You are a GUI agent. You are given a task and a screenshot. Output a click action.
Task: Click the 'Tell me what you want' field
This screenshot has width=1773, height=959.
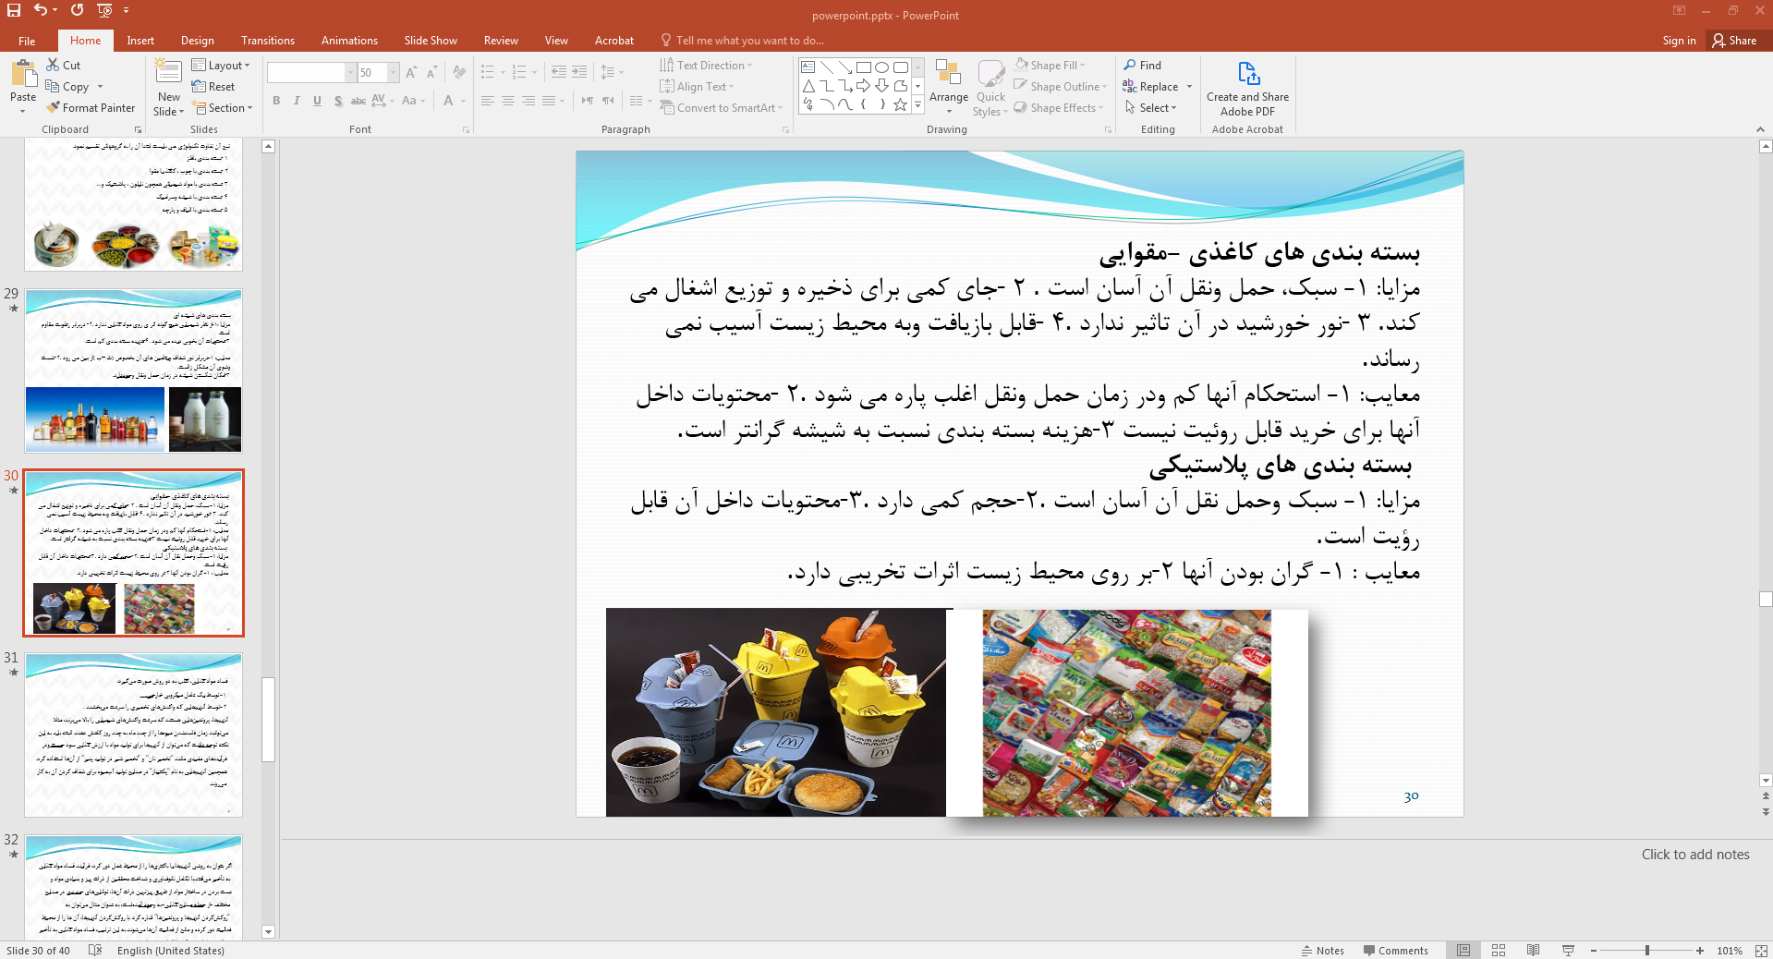tap(742, 41)
